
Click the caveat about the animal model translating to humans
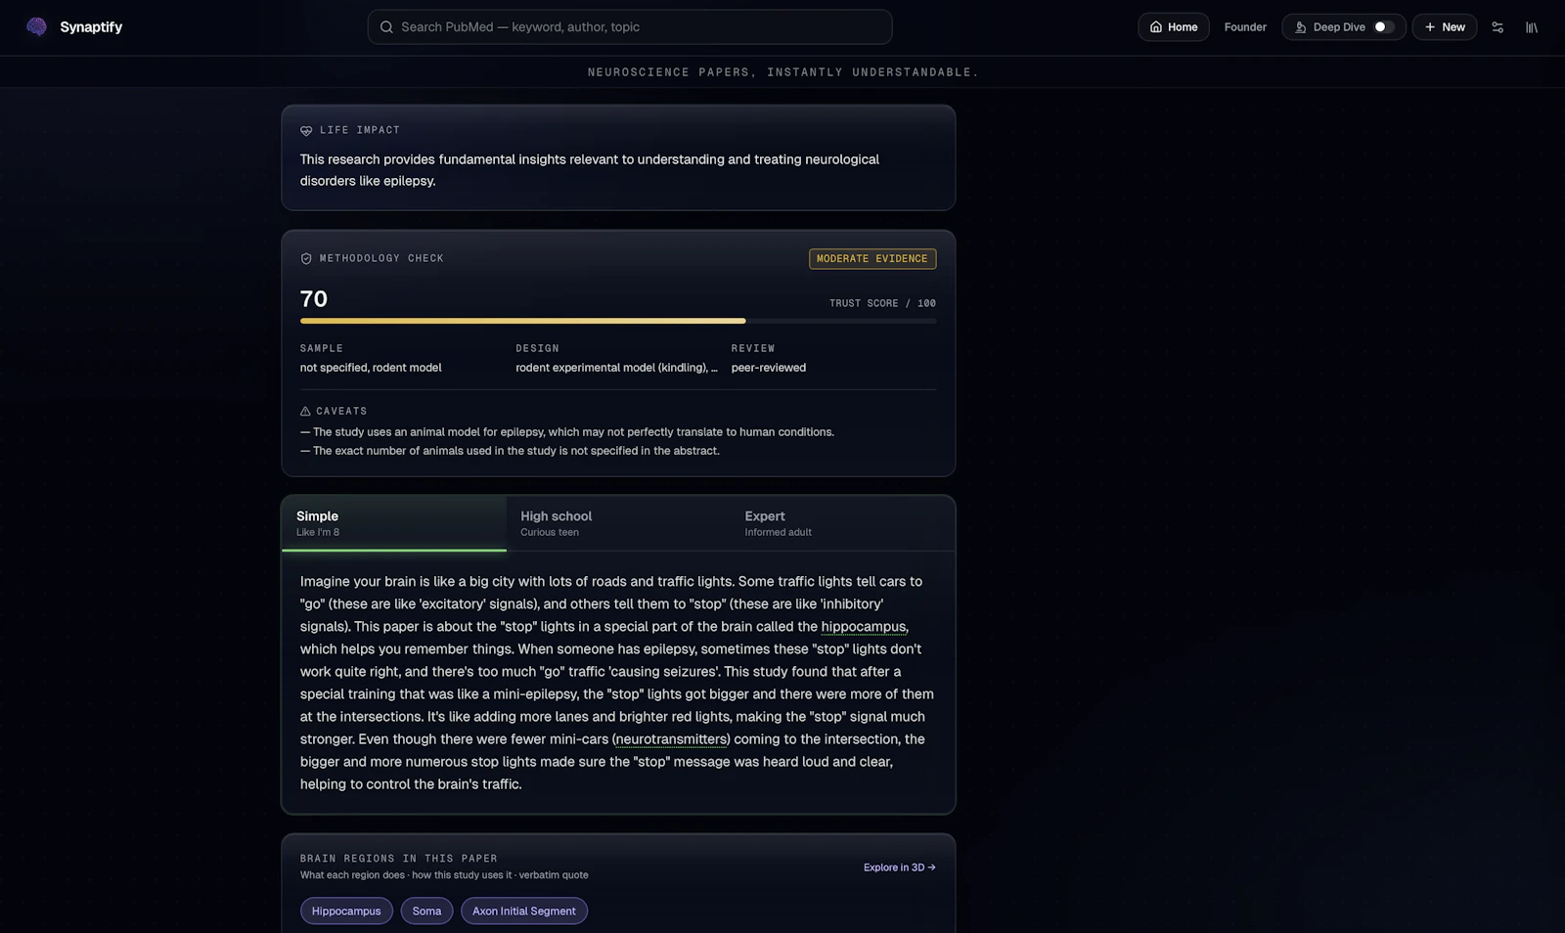[567, 432]
